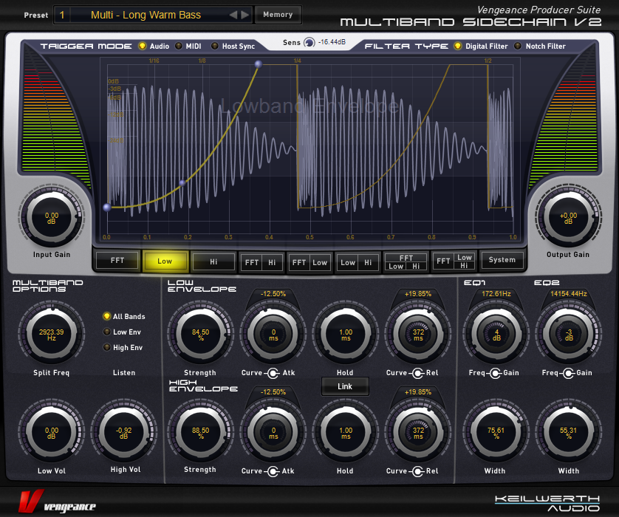Toggle EQ1 Freq/Gain switch
619x517 pixels.
(x=494, y=372)
